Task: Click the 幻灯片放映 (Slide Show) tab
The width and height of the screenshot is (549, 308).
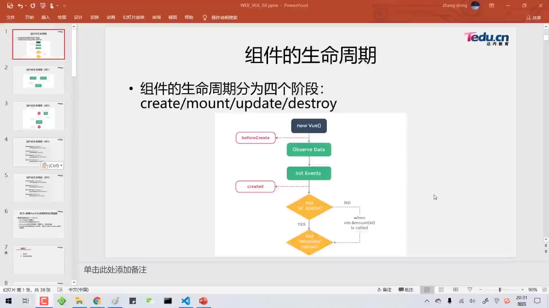Action: click(x=134, y=17)
